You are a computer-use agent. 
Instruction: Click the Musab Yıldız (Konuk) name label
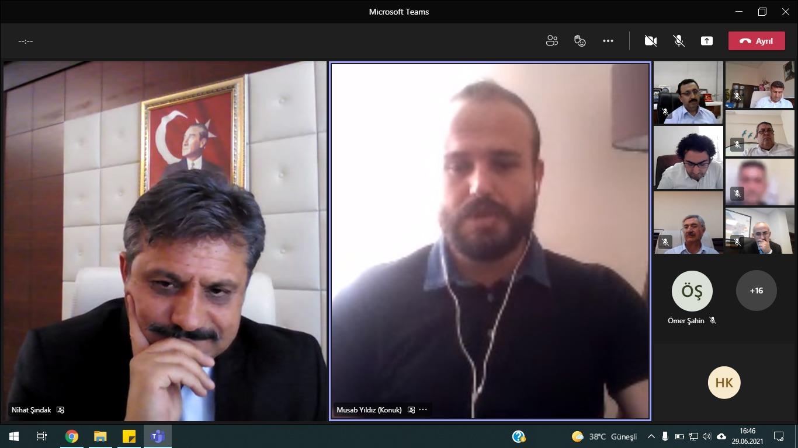369,410
